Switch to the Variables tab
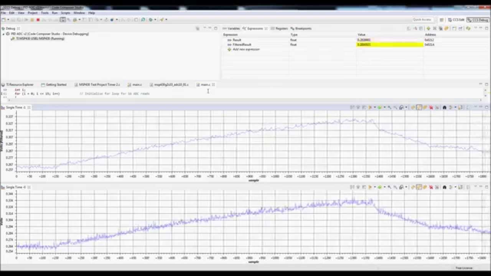Screen dimensions: 491x276 click(231, 28)
